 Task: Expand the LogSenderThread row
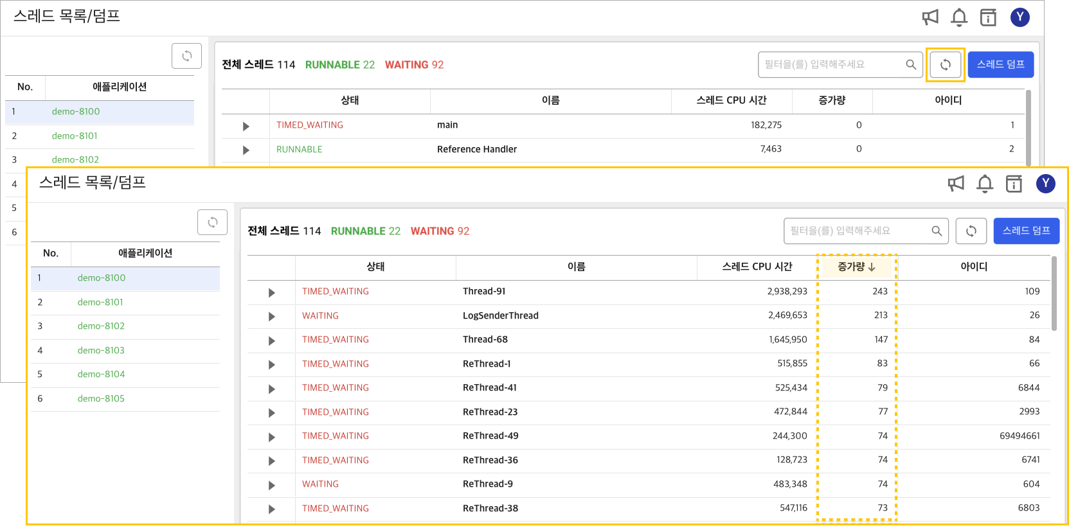click(272, 317)
